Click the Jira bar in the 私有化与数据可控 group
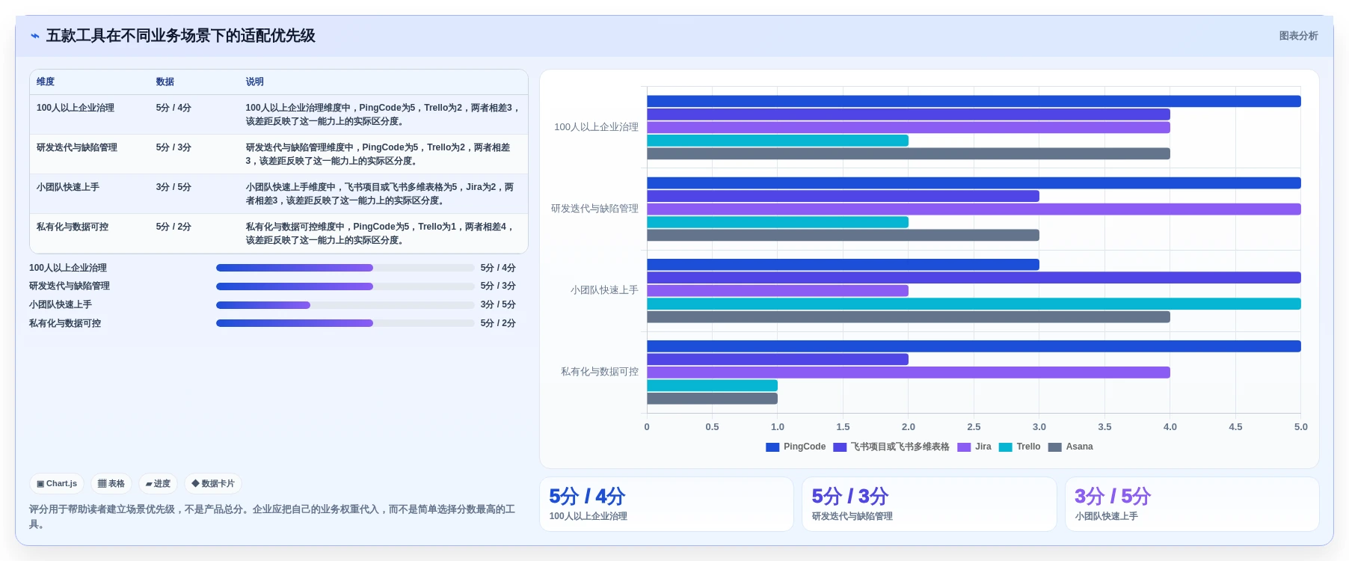1349x561 pixels. coord(909,373)
